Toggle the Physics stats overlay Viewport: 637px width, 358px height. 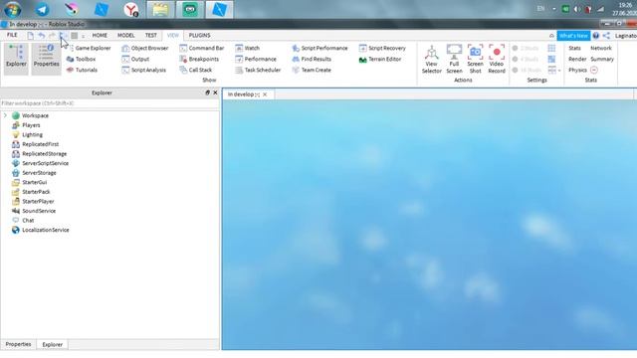577,70
